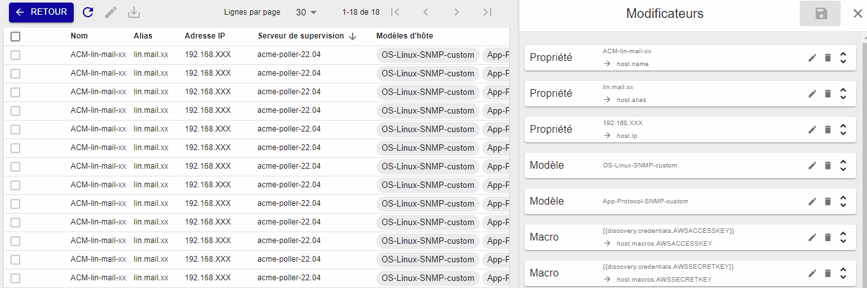Save modifiers with the floppy disk icon
This screenshot has width=867, height=288.
(x=820, y=13)
